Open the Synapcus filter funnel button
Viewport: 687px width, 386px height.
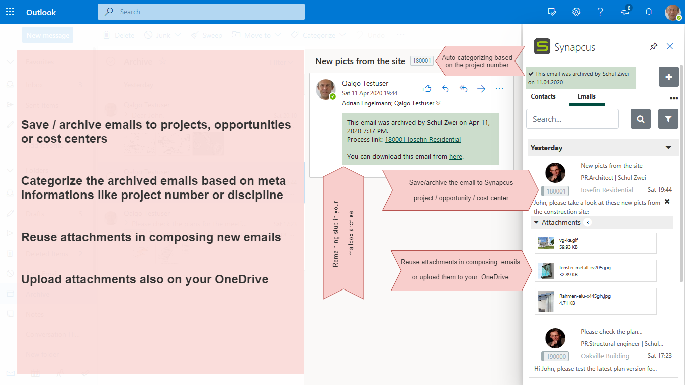(668, 119)
